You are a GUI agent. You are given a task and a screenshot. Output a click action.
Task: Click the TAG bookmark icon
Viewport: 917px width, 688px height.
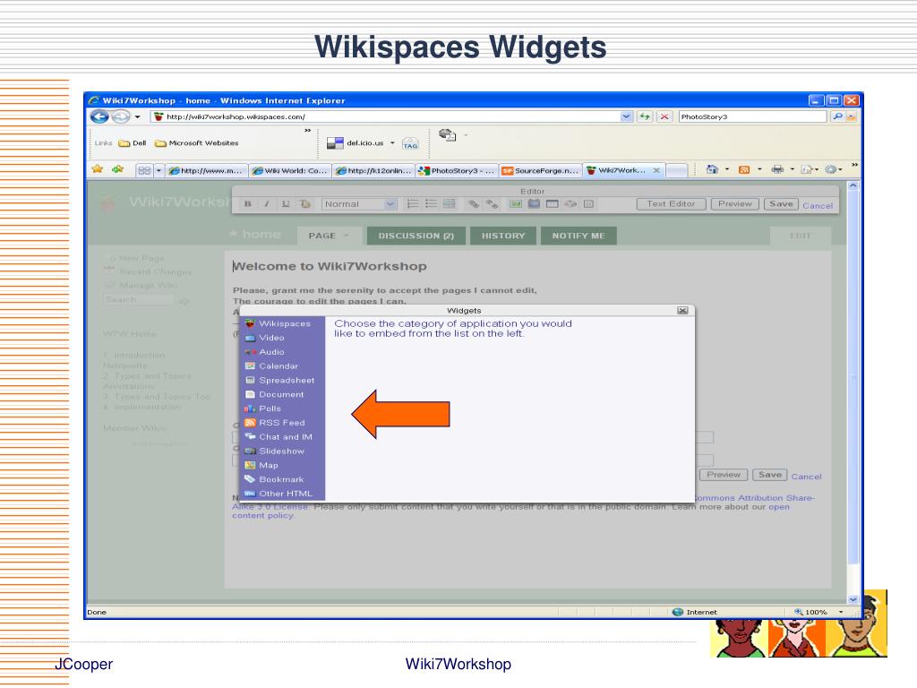pos(410,143)
